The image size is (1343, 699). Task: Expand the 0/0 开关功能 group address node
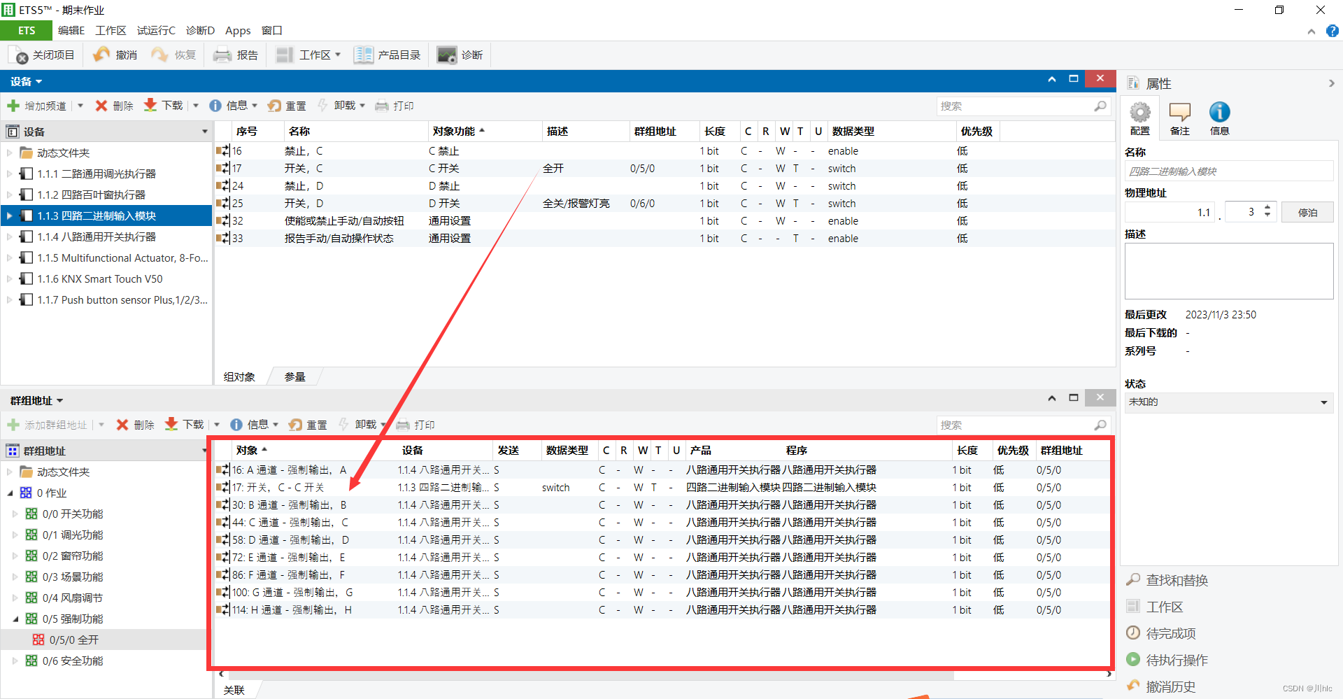[x=15, y=514]
